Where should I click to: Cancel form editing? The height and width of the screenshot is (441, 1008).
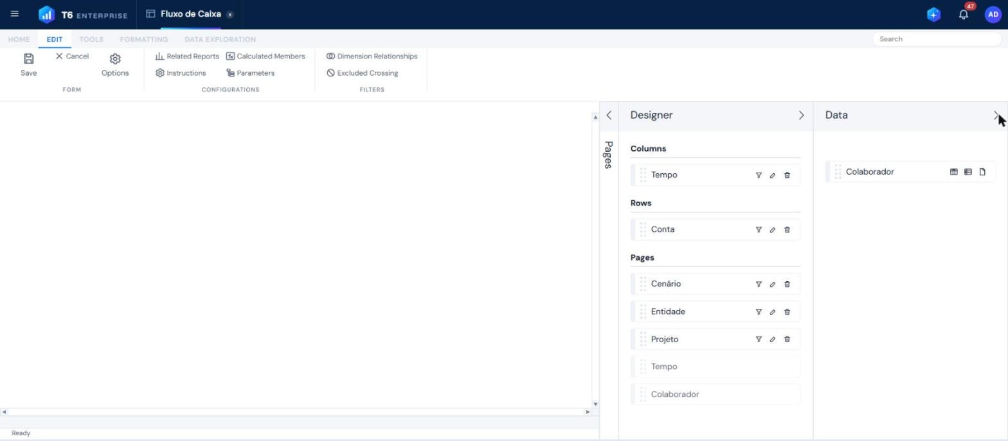click(72, 56)
